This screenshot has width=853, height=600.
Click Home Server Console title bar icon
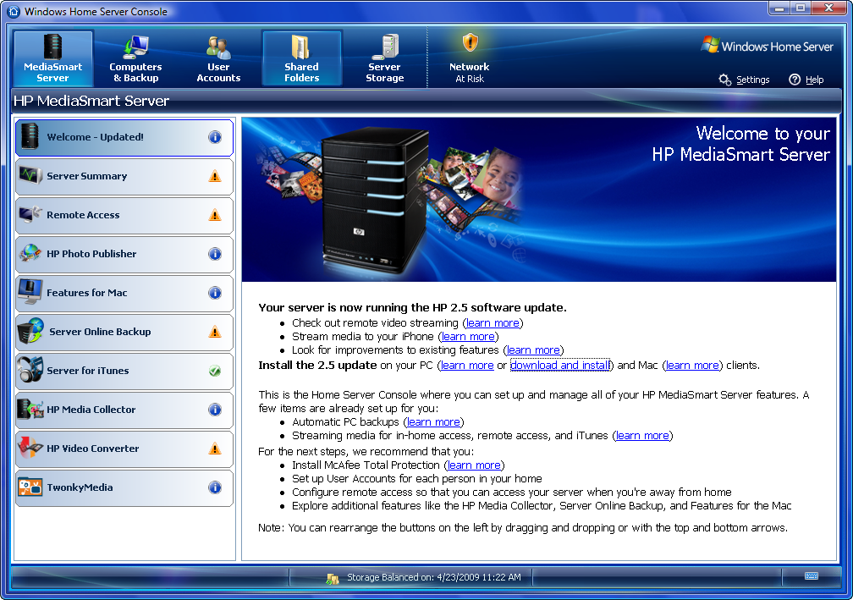(13, 11)
